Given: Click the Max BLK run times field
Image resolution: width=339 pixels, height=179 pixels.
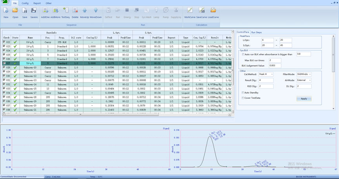Looking at the screenshot, I should [x=275, y=60].
